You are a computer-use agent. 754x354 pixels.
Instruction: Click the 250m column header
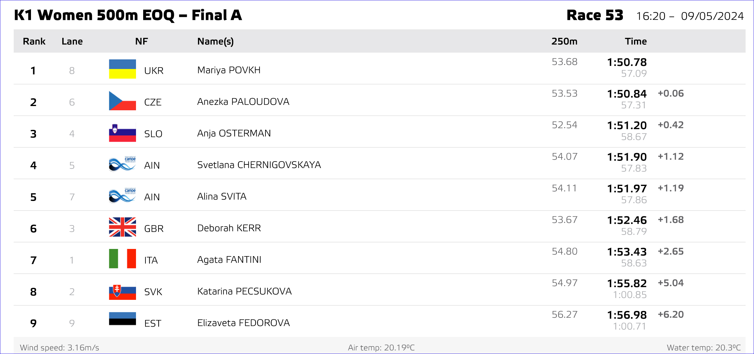[x=564, y=41]
